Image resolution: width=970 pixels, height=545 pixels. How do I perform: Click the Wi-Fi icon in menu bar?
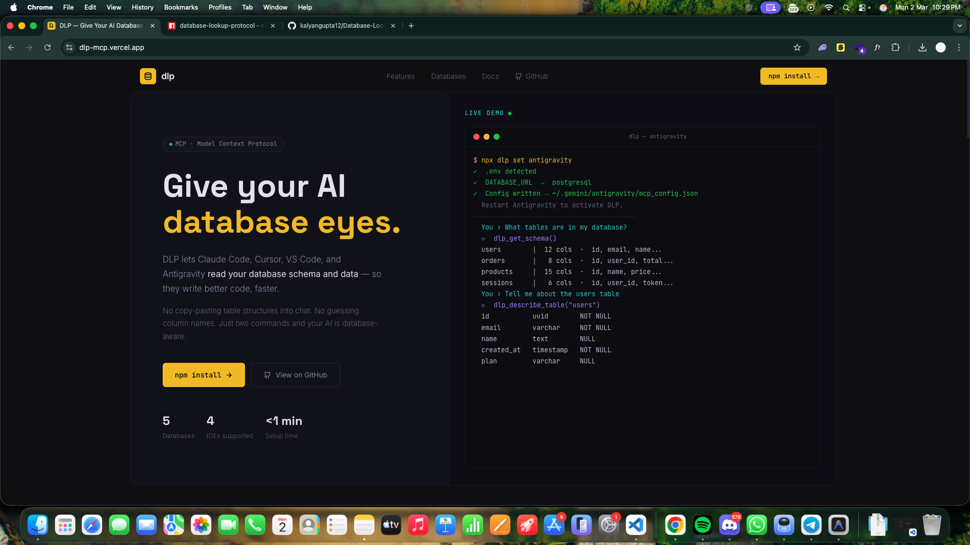click(829, 8)
